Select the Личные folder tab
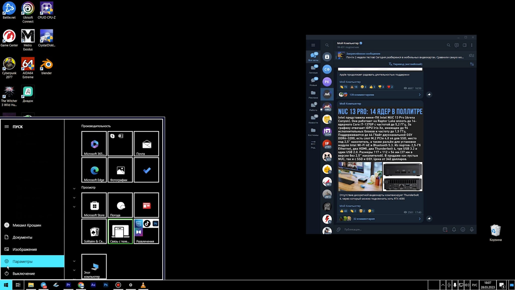 (x=313, y=69)
